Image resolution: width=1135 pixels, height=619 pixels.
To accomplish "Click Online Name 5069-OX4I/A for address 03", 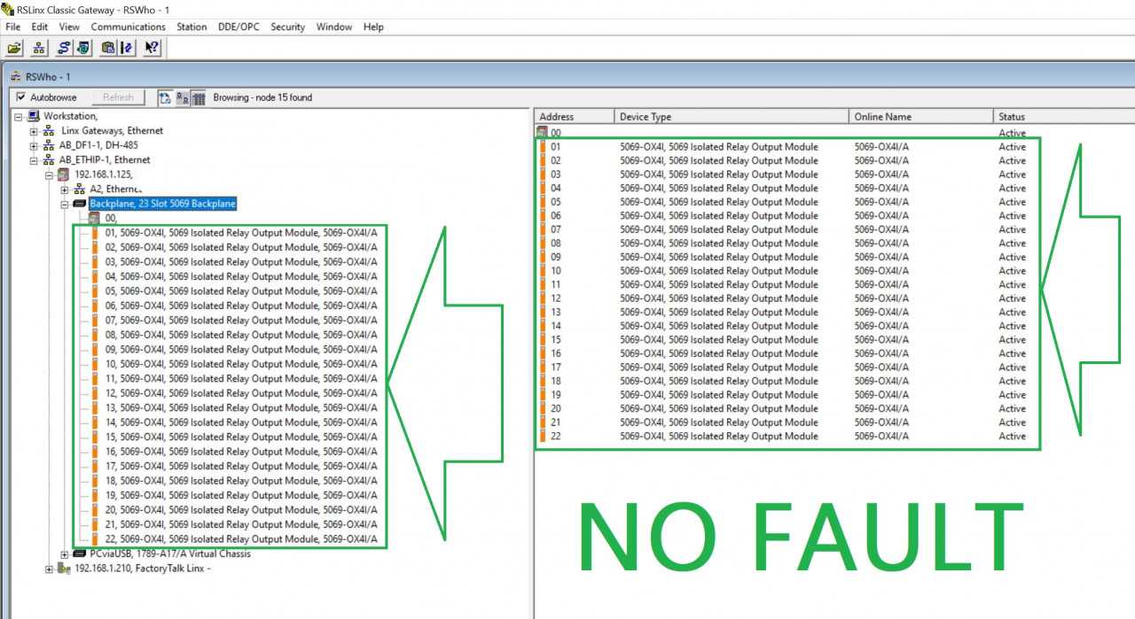I will [x=881, y=174].
